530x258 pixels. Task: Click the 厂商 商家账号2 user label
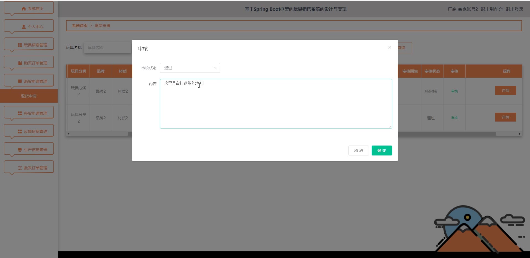coord(463,9)
